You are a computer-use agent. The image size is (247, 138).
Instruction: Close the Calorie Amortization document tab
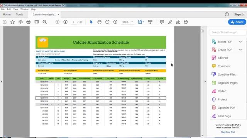point(58,15)
